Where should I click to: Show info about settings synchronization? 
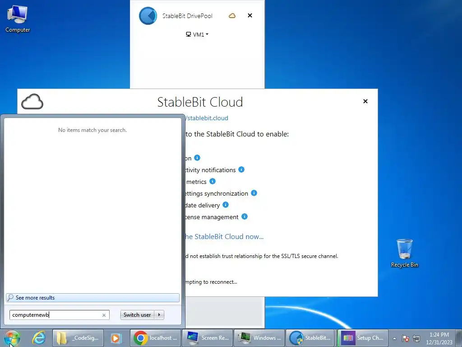254,193
